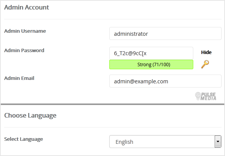Click the text administrator in the username box
Screen dimensions: 225x156
(131, 34)
